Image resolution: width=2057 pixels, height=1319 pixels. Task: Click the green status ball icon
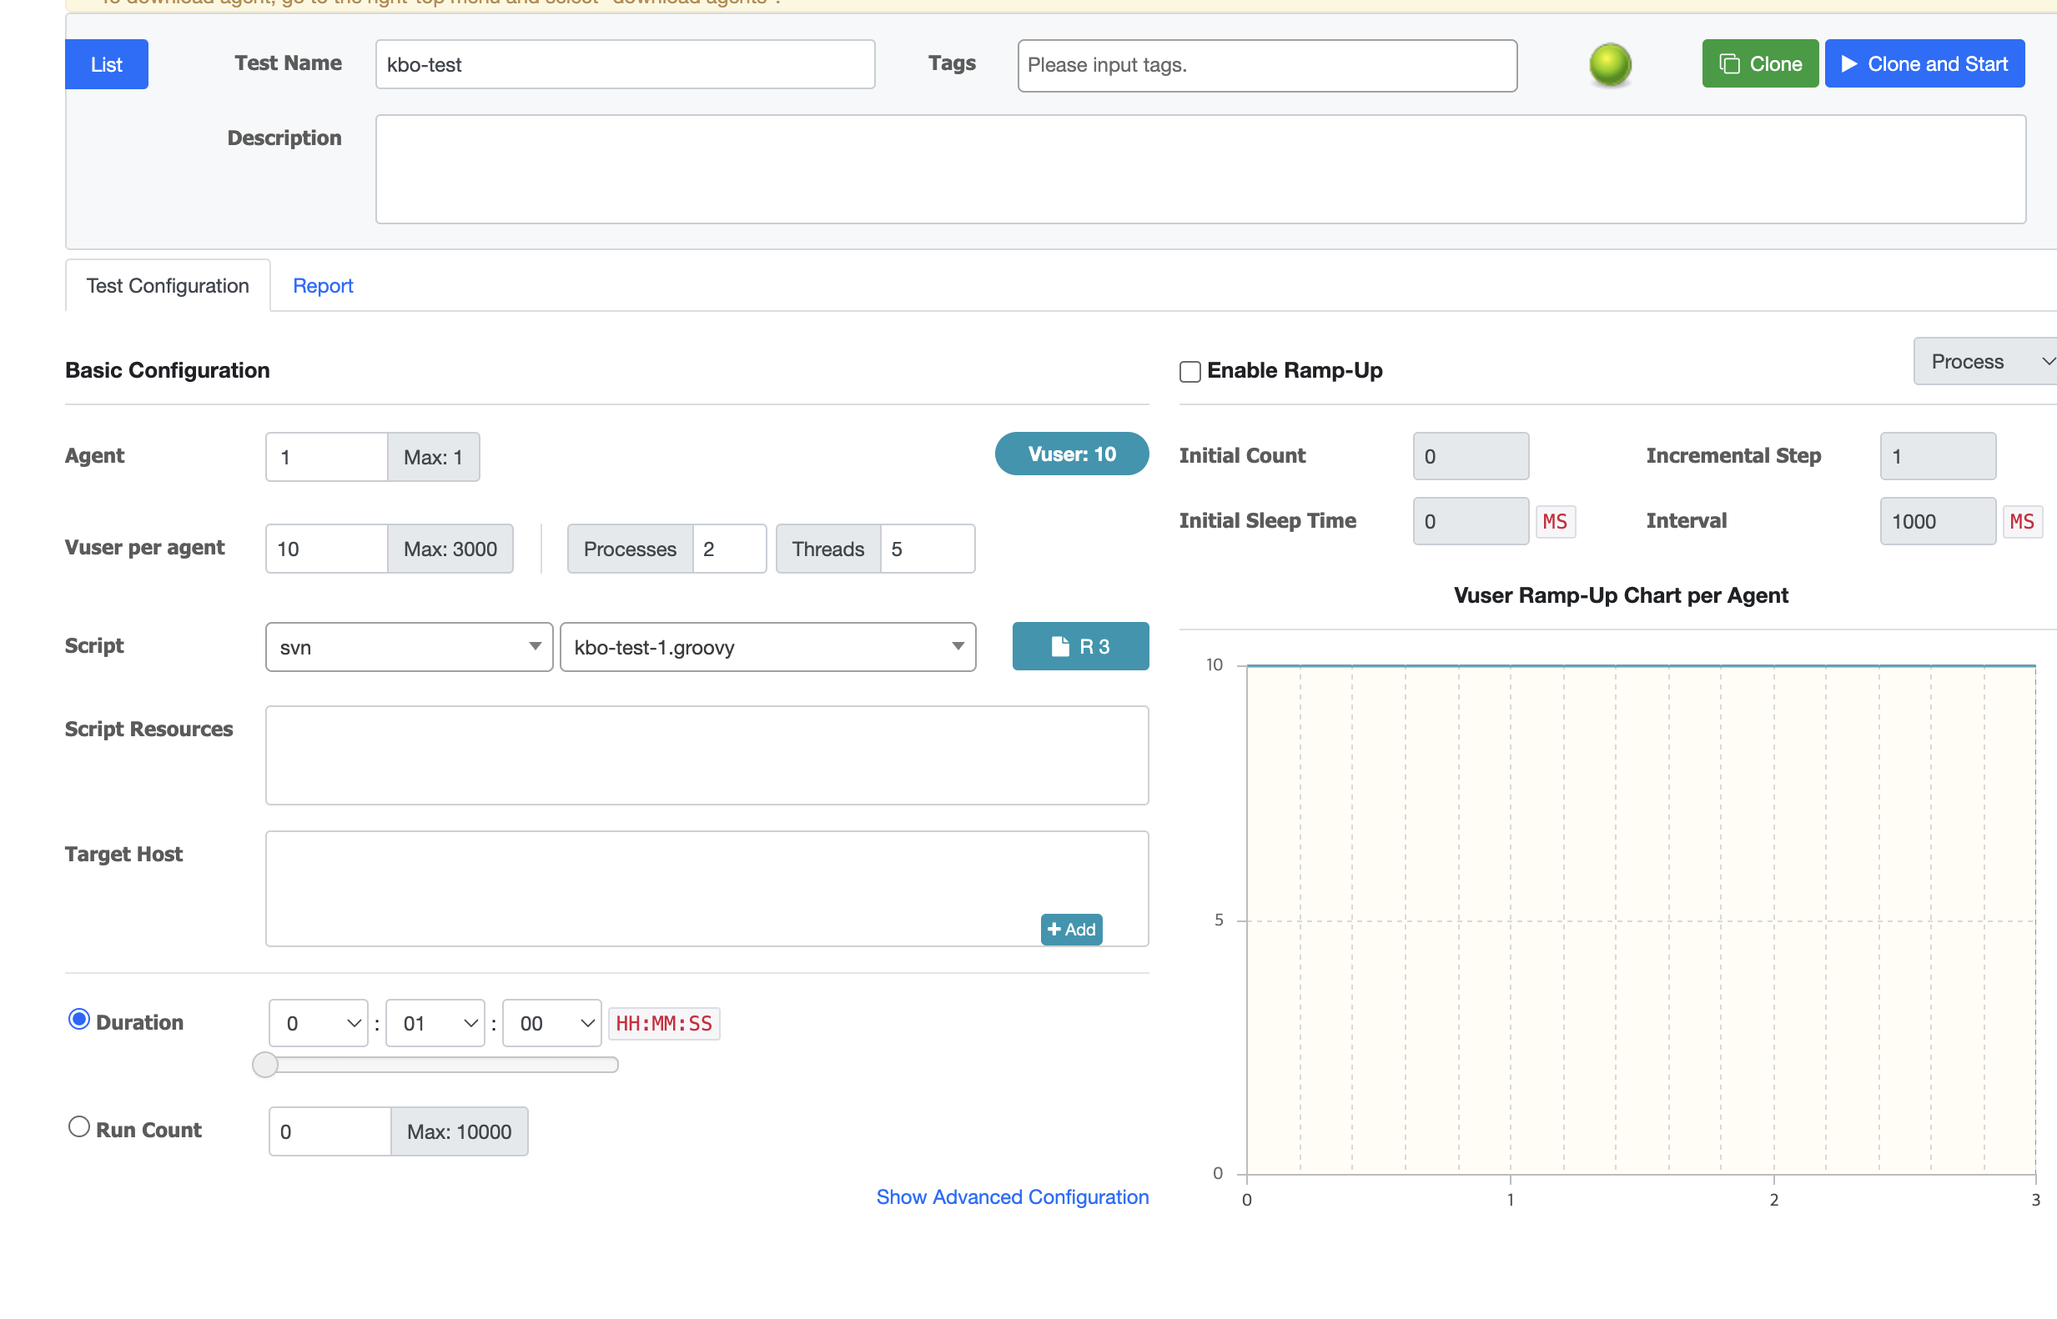pos(1609,65)
